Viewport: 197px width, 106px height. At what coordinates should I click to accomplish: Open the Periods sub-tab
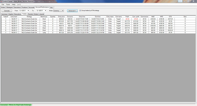click(30, 14)
